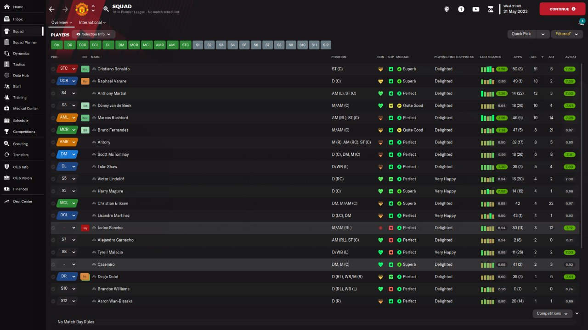Click the Z logo icon in the top bar
Image resolution: width=588 pixels, height=330 pixels.
(x=491, y=9)
